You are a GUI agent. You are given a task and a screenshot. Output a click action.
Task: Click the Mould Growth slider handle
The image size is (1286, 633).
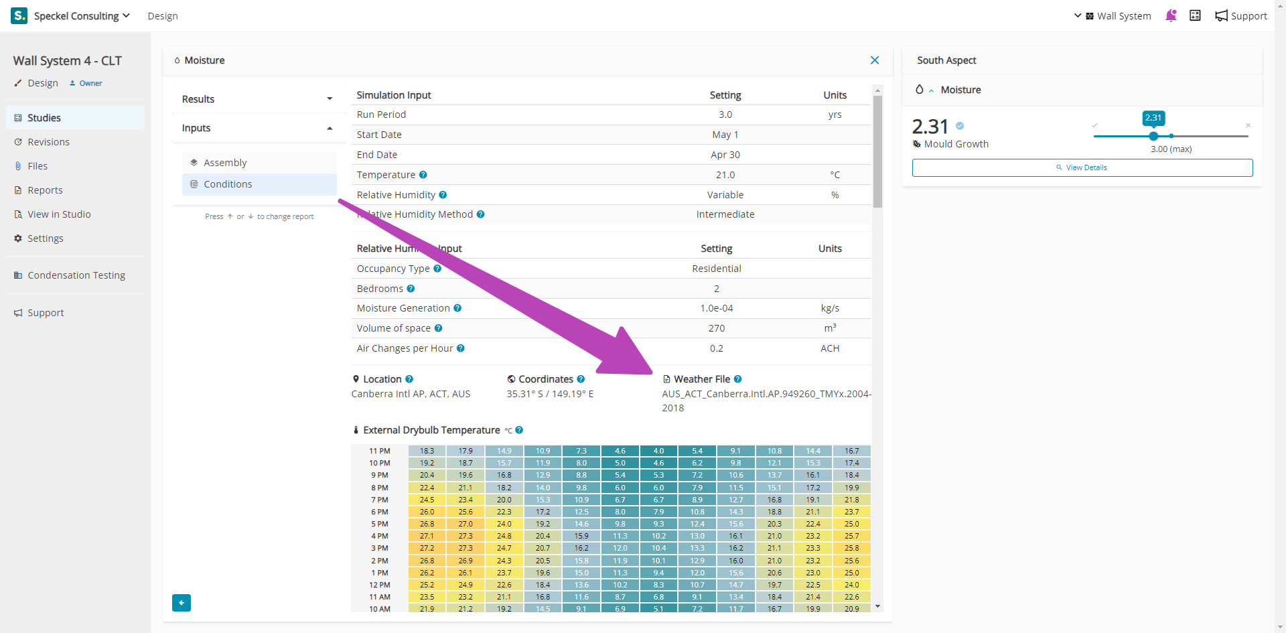[1153, 136]
